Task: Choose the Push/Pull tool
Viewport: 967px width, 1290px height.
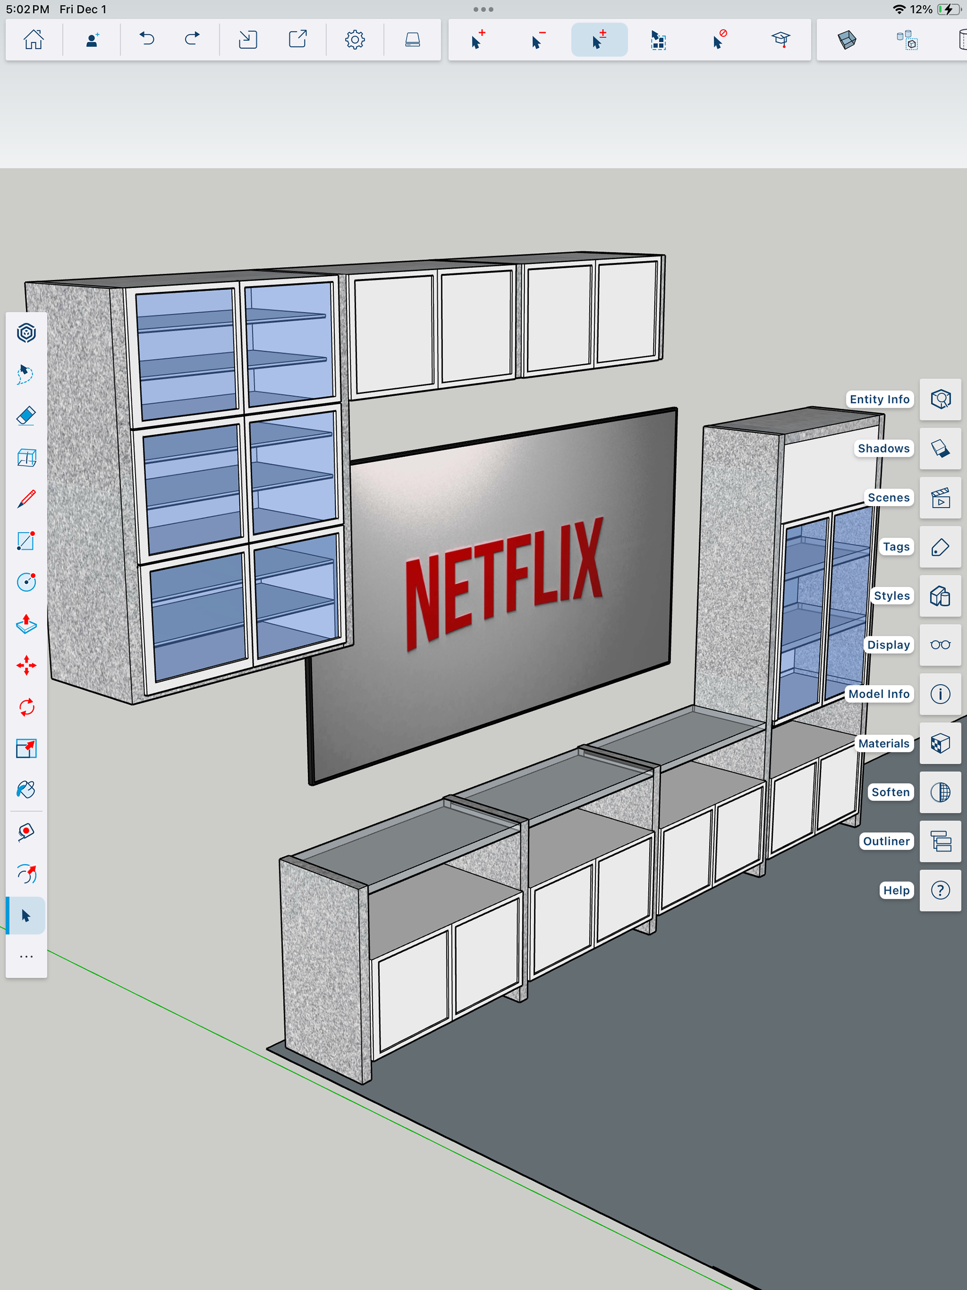Action: tap(26, 624)
